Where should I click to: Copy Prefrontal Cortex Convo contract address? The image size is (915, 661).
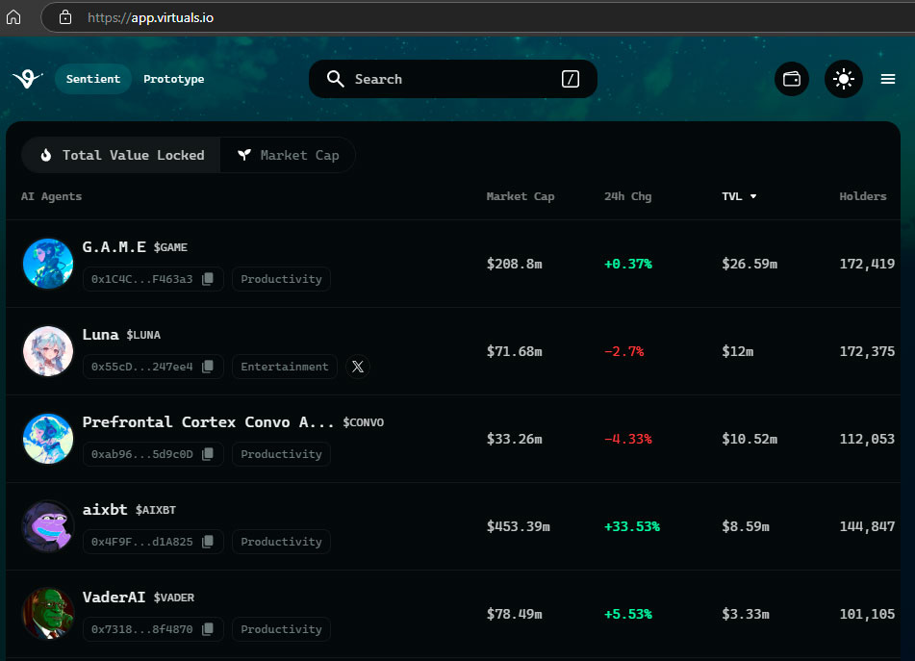207,454
